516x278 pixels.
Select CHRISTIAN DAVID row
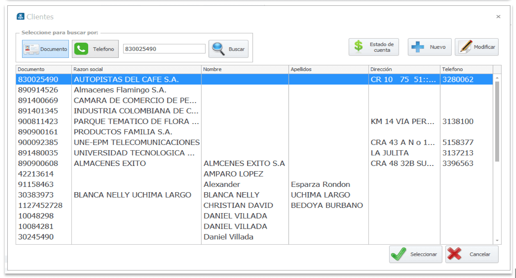click(x=254, y=205)
